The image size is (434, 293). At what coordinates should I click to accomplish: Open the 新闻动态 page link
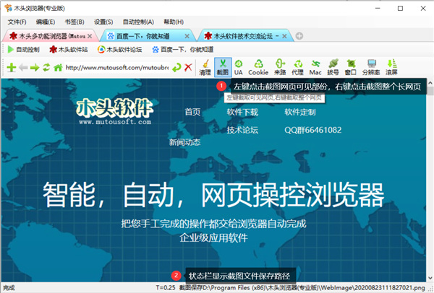(x=184, y=142)
